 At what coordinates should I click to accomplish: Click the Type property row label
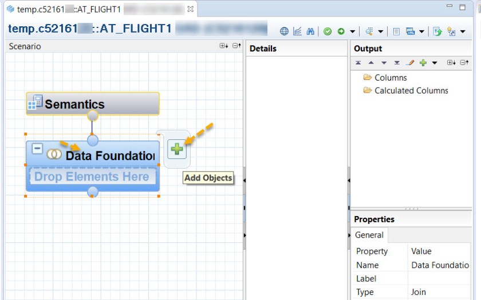(x=365, y=292)
